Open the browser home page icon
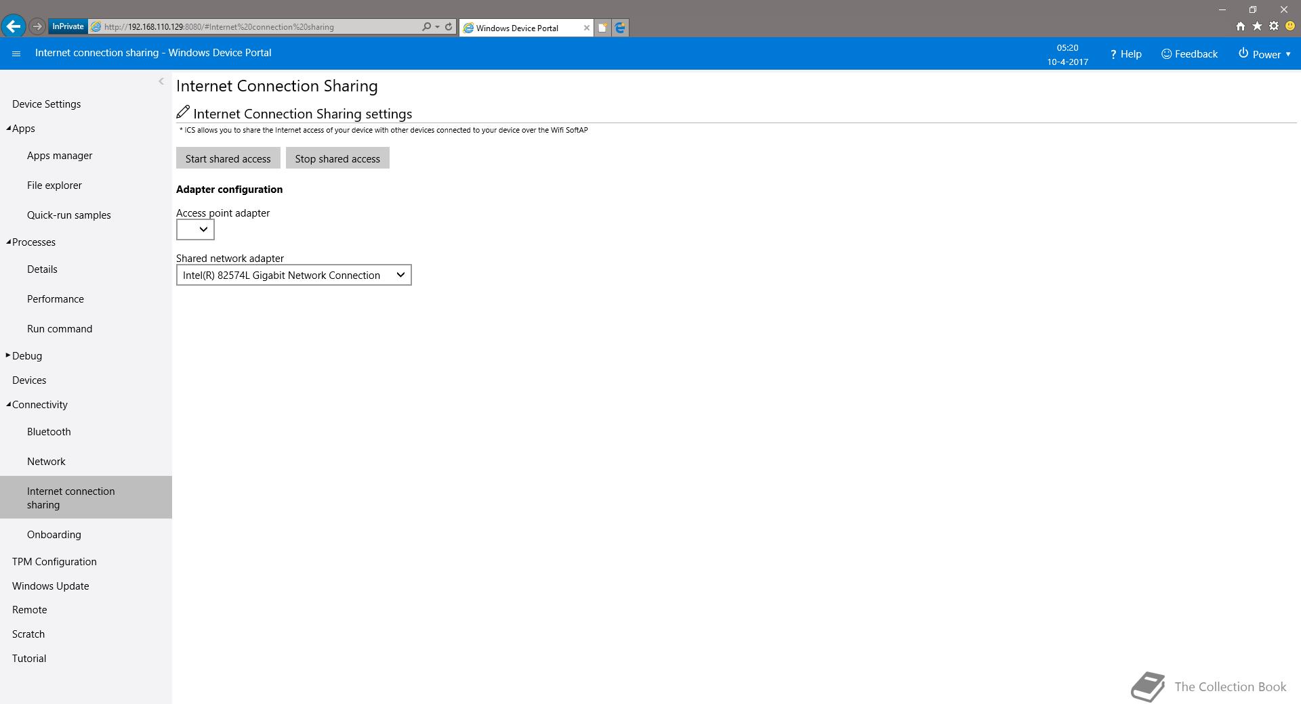The width and height of the screenshot is (1301, 704). click(x=1240, y=26)
